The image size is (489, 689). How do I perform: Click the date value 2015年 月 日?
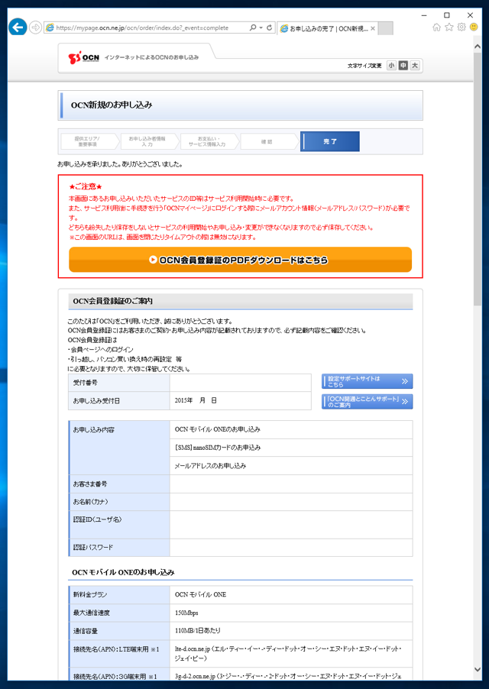(x=196, y=401)
